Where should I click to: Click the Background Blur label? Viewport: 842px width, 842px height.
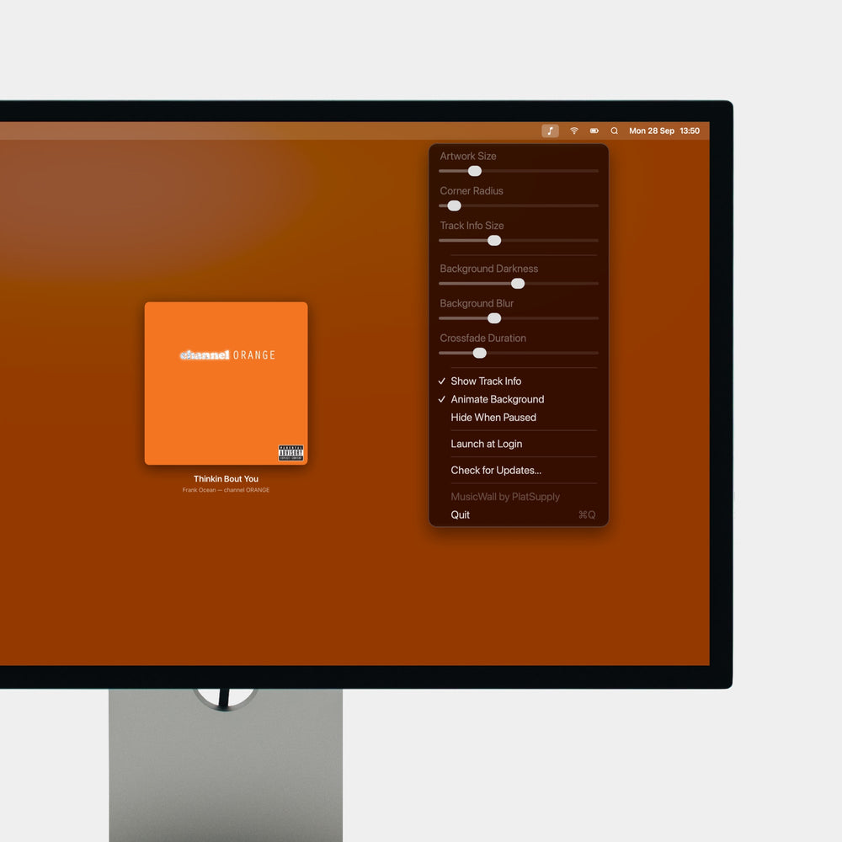[x=477, y=303]
